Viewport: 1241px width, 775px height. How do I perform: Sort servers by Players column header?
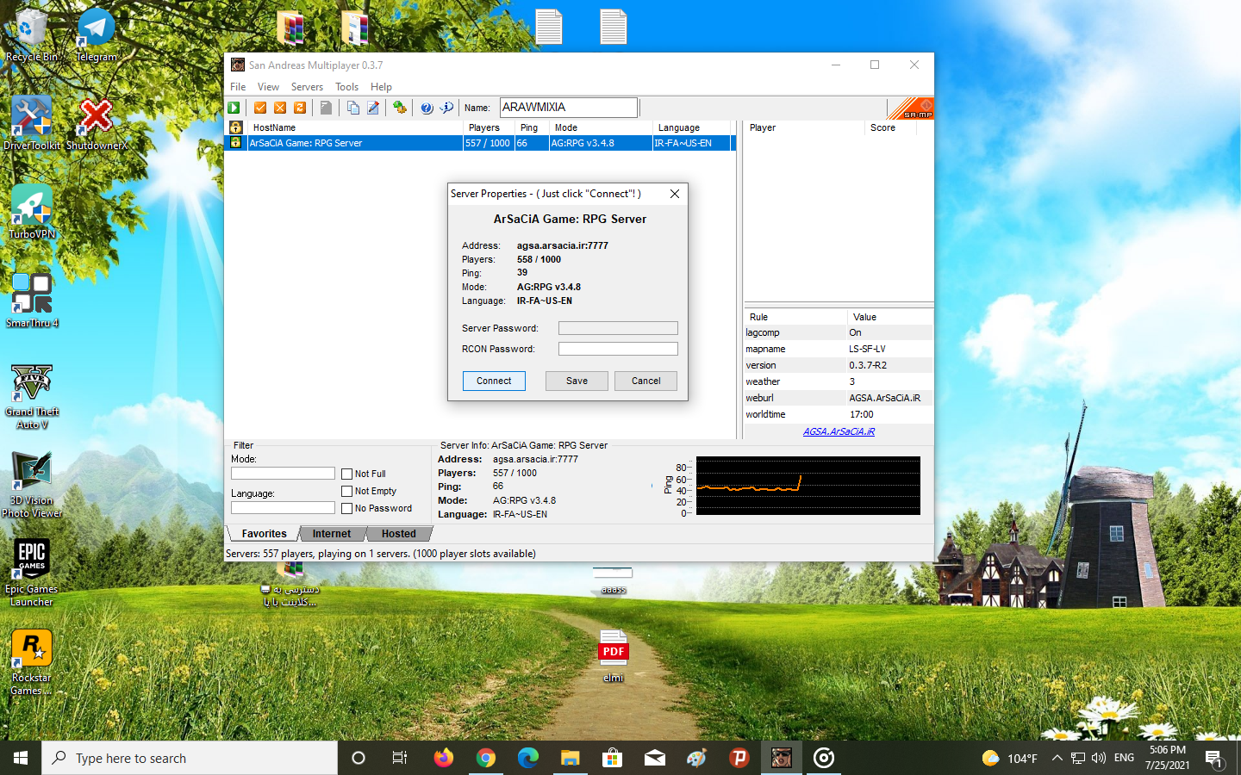(489, 127)
